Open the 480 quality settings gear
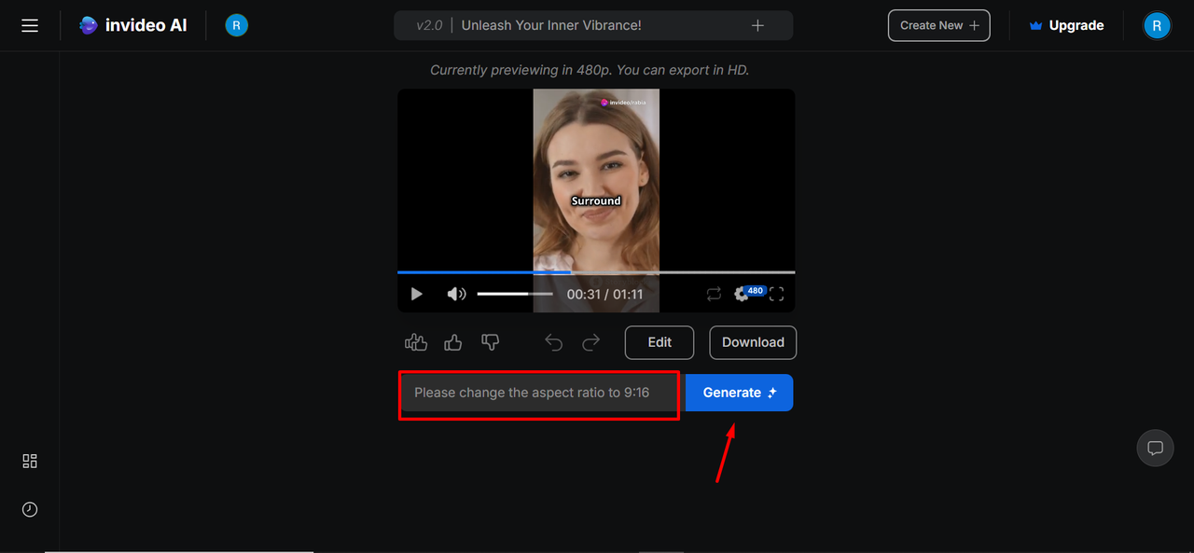 tap(748, 293)
